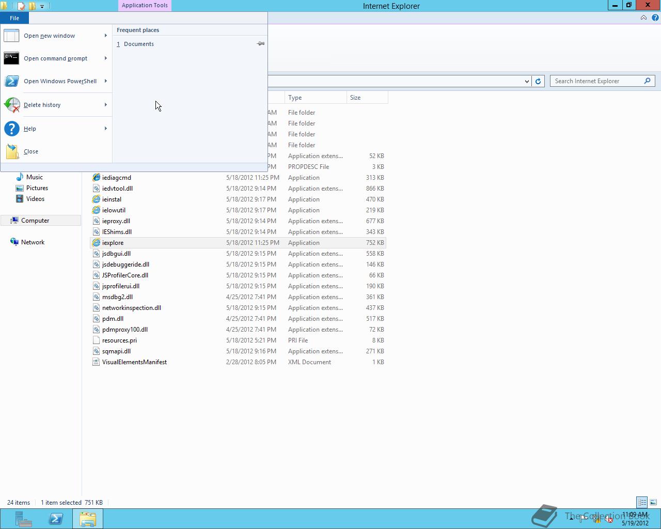Viewport: 661px width, 529px height.
Task: Select sqmapi.dll file
Action: [x=116, y=351]
